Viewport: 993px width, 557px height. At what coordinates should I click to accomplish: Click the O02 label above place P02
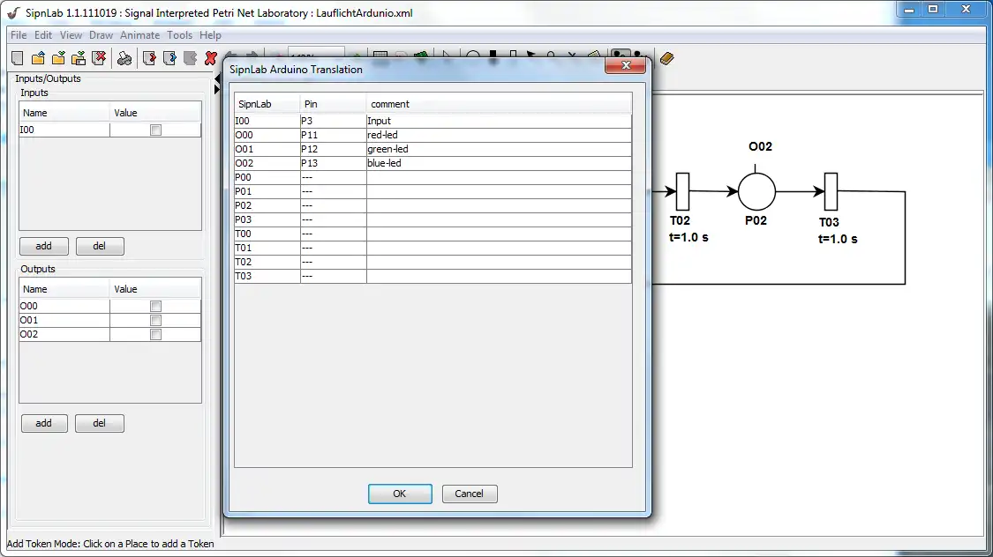point(760,146)
